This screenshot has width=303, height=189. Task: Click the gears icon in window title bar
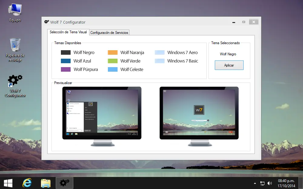[x=47, y=22]
